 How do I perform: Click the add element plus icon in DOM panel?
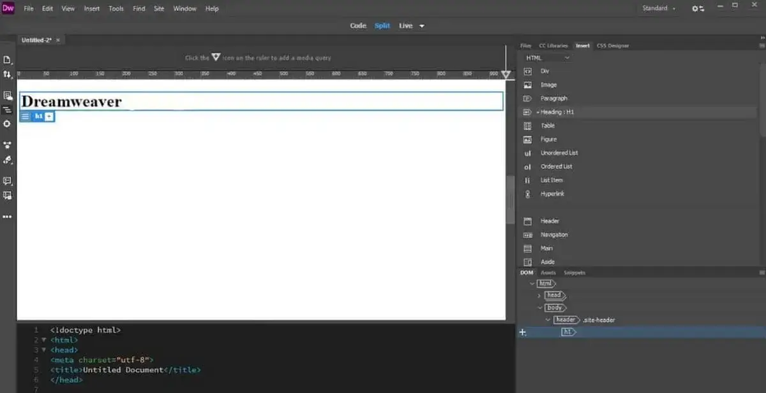(523, 332)
